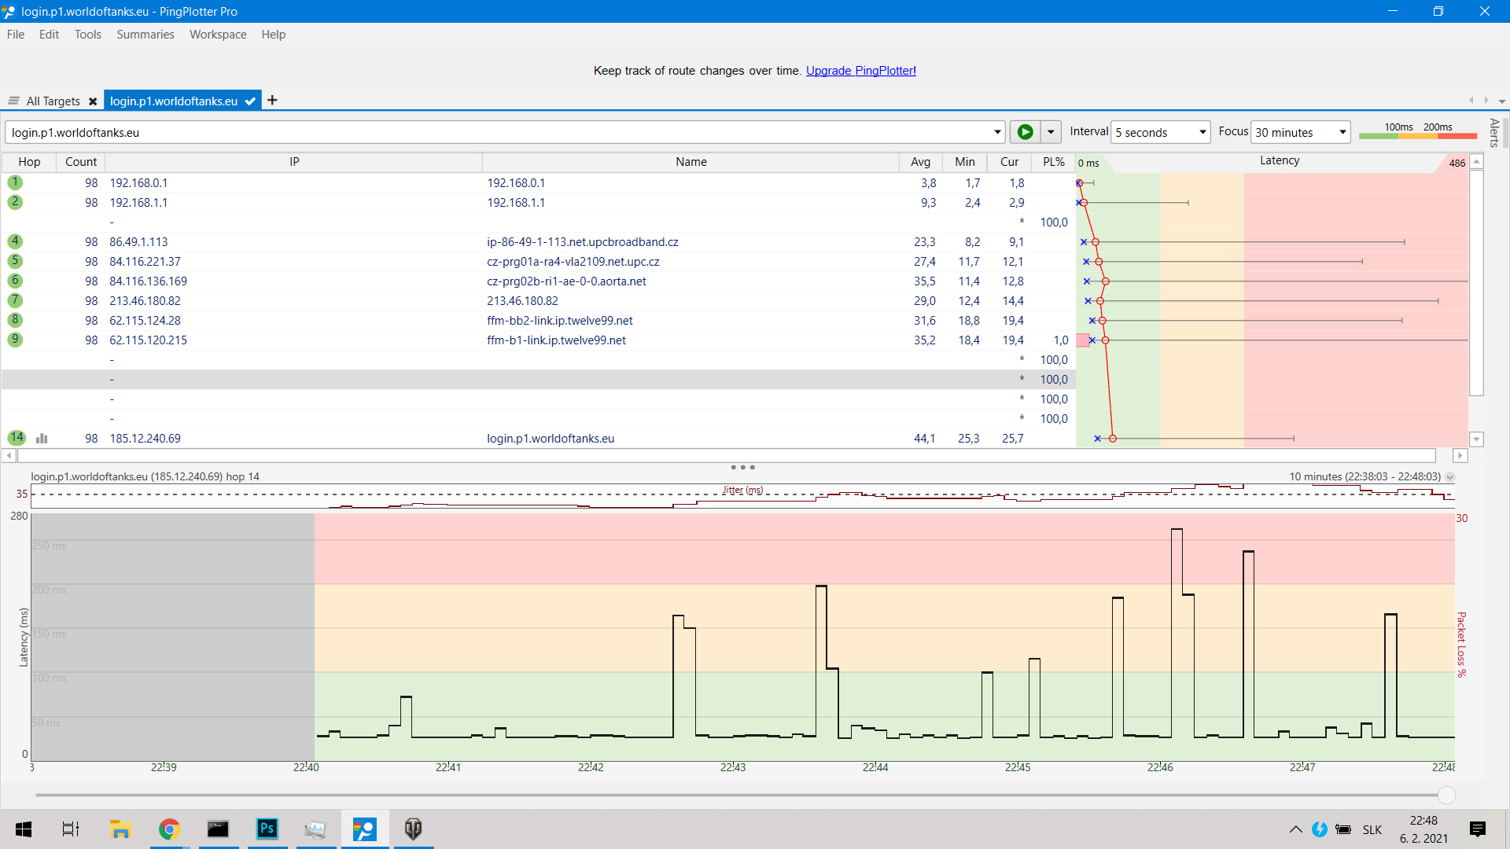Image resolution: width=1510 pixels, height=849 pixels.
Task: Open target address history dropdown arrow
Action: coord(997,132)
